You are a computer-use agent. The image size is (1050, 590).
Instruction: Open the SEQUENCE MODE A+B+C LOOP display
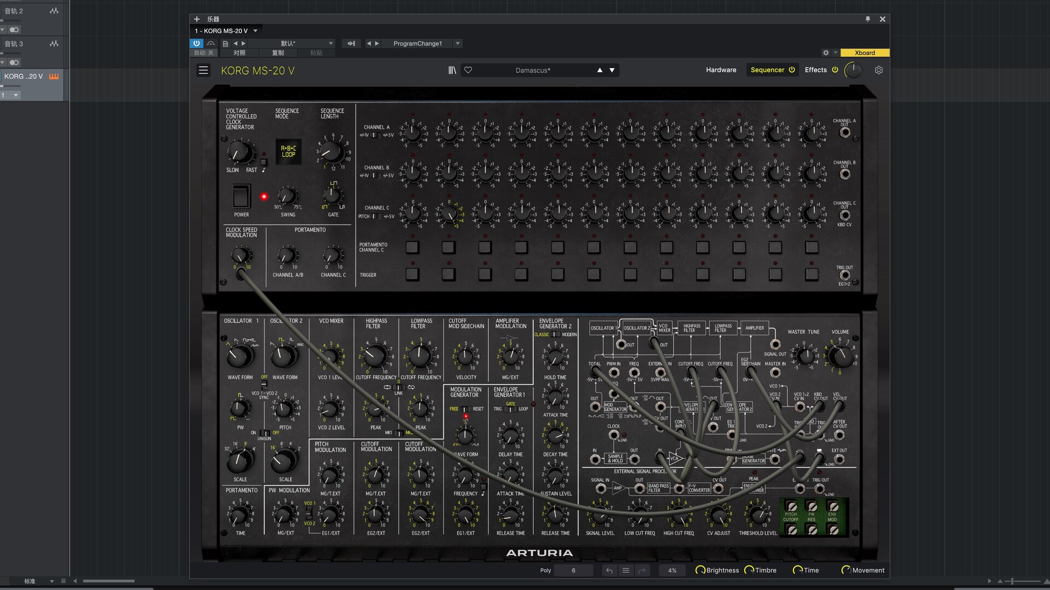point(288,151)
